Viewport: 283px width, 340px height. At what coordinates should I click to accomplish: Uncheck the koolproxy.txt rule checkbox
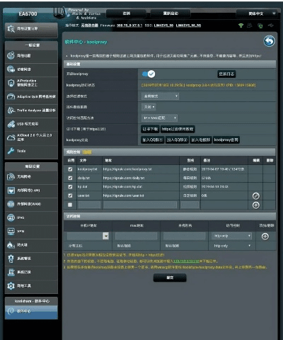70,169
